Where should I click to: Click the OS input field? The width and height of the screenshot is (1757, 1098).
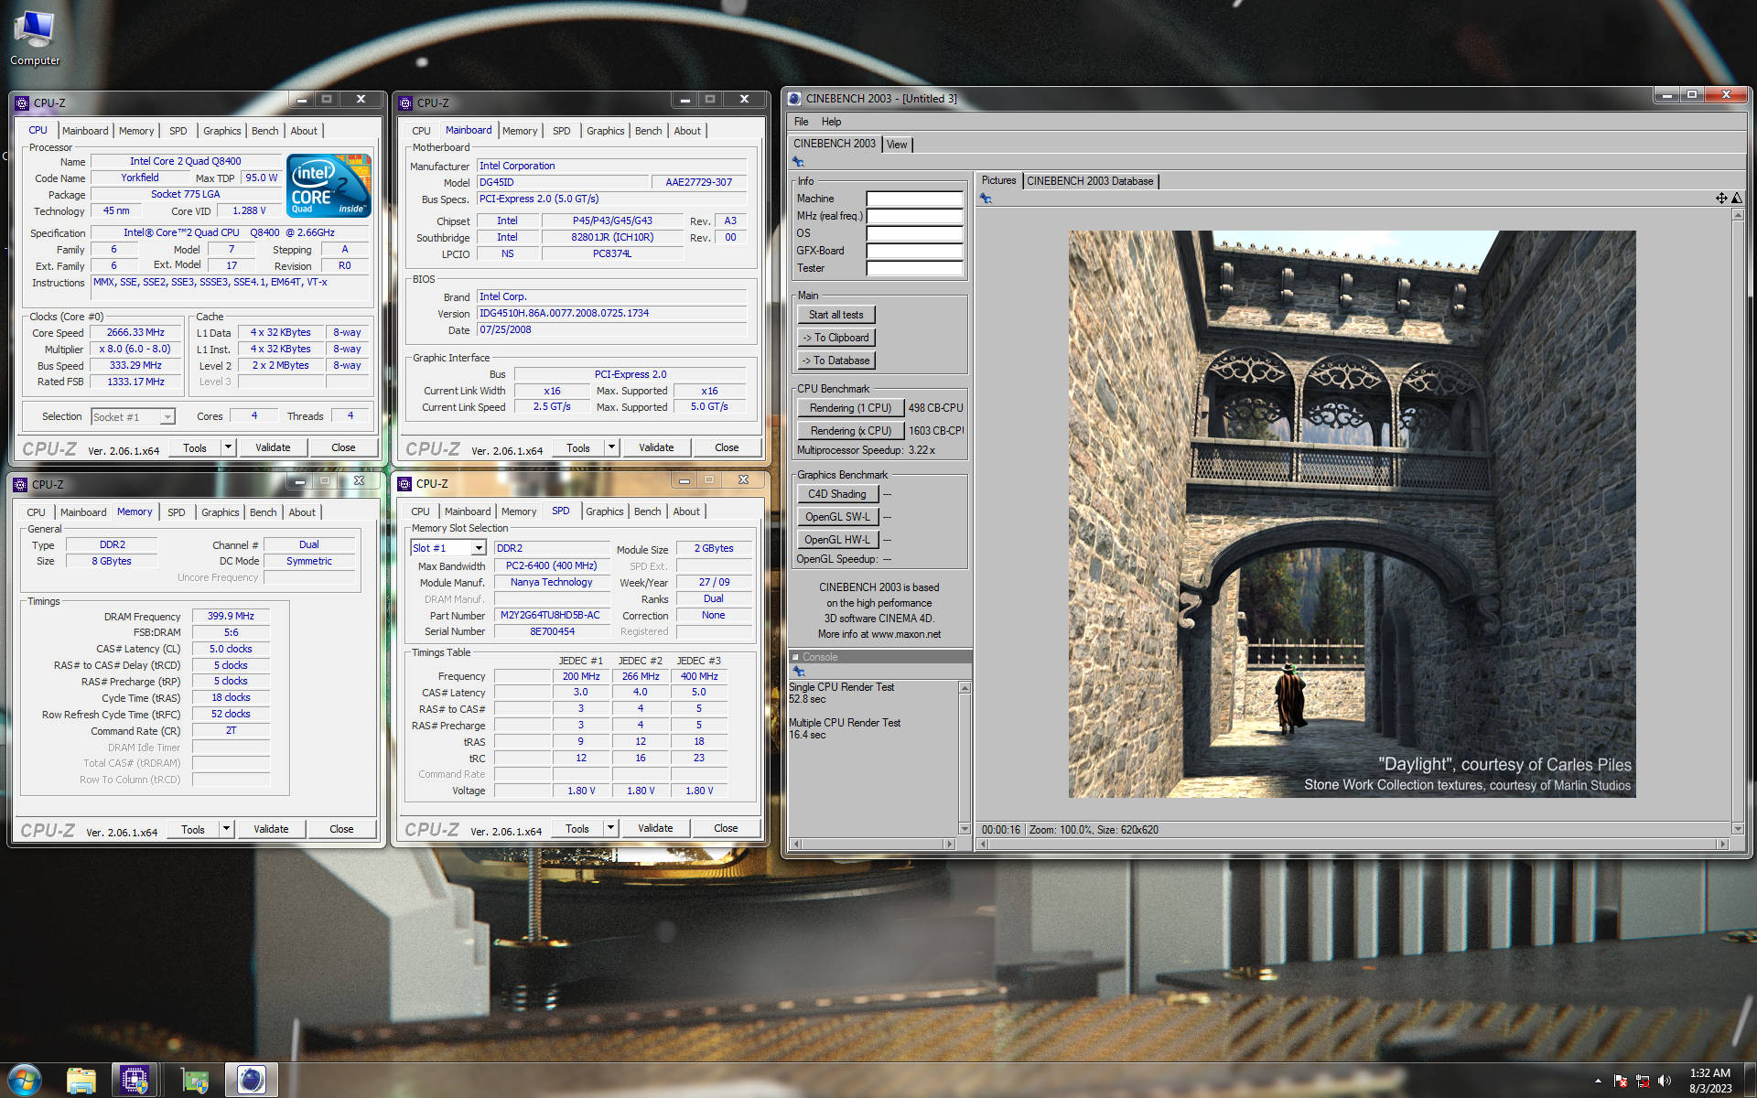915,233
